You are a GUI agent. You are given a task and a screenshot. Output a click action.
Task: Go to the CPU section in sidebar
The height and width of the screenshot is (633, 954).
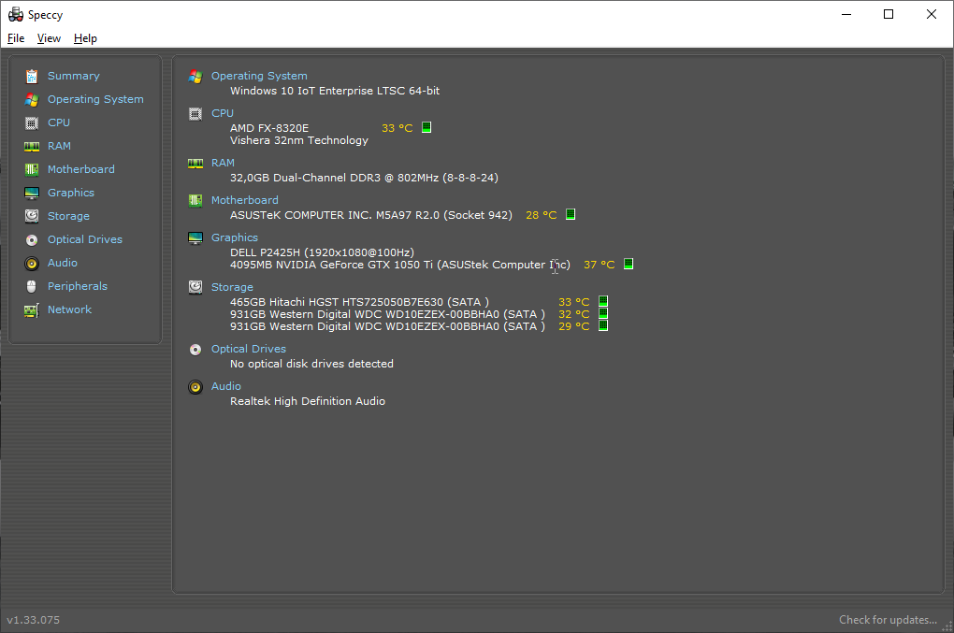click(x=58, y=122)
